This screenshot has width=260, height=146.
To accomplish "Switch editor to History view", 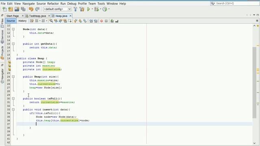I will tap(22, 21).
